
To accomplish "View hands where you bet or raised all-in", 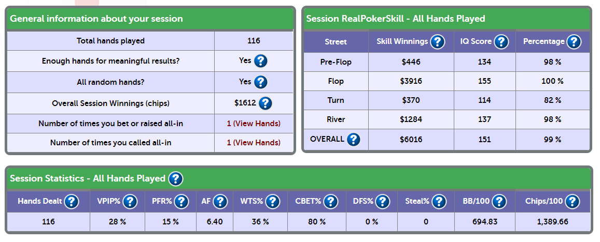I will 253,124.
